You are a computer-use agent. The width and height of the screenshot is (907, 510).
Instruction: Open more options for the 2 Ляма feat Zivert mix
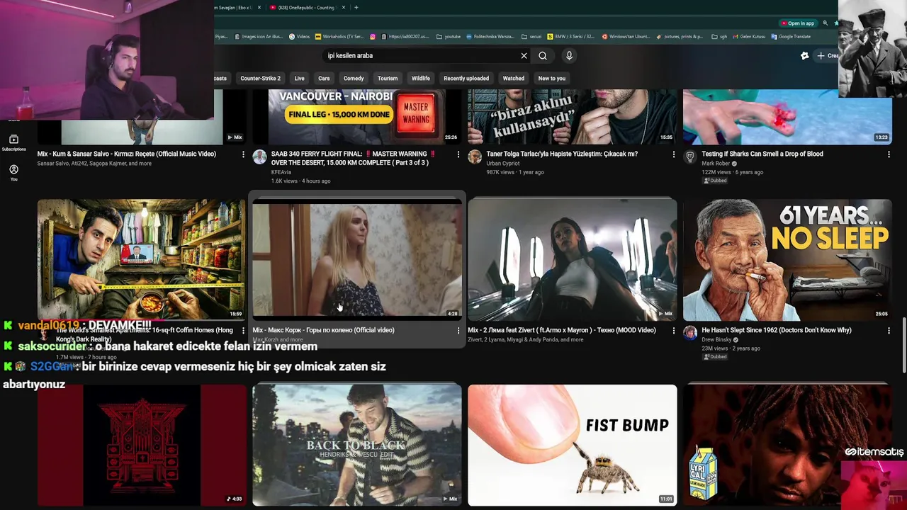[x=674, y=331]
